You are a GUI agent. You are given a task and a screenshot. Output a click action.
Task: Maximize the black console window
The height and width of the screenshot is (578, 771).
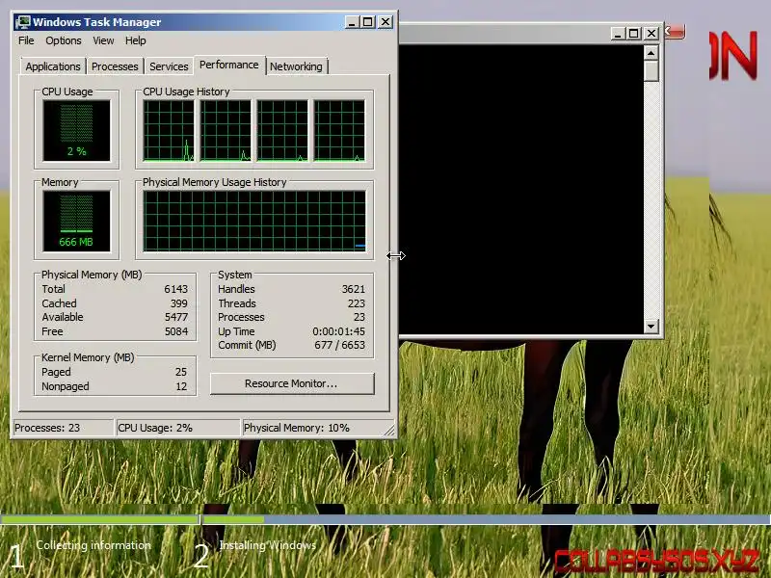[634, 34]
